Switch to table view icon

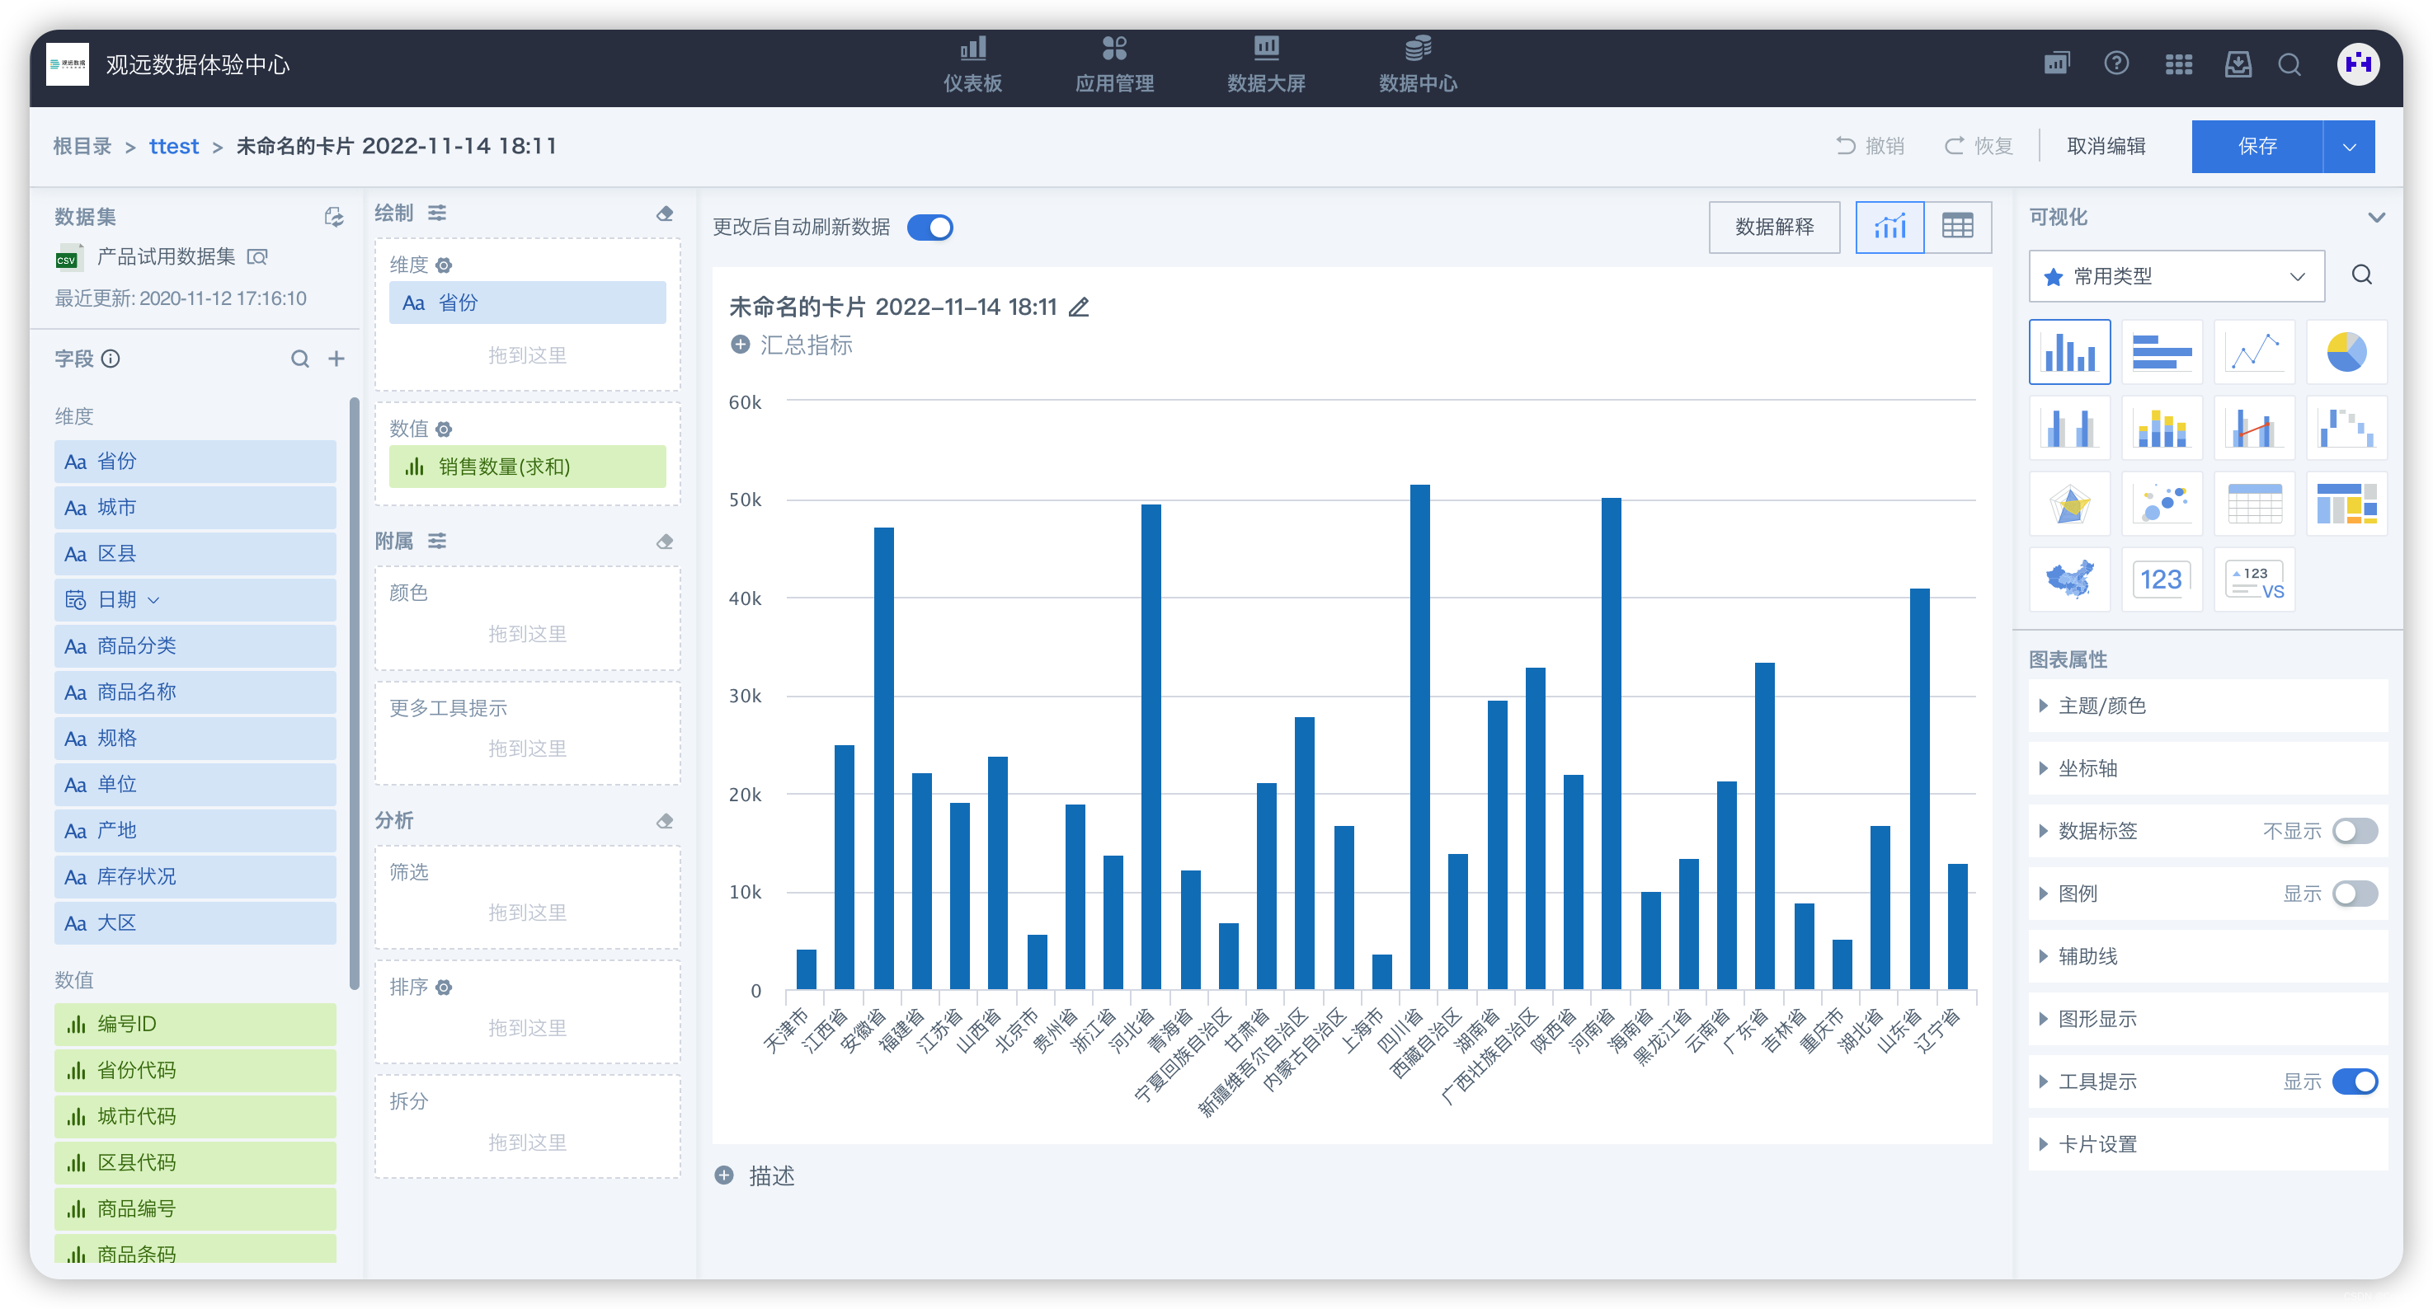[1957, 227]
